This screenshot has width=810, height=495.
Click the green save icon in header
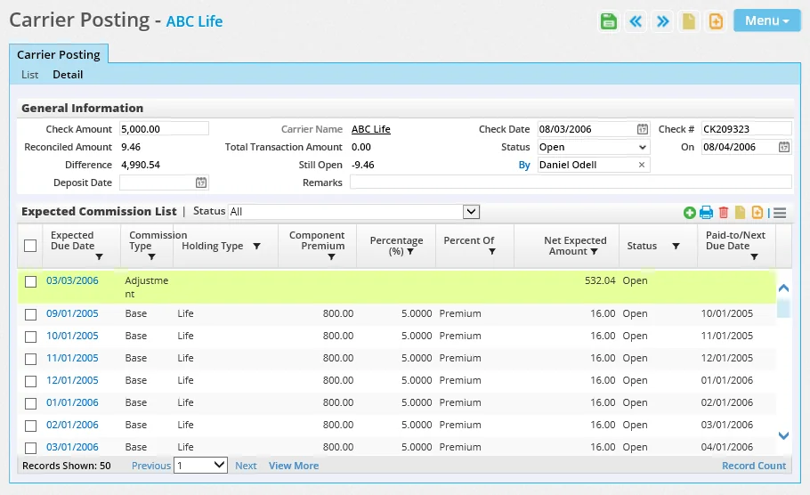coord(609,21)
